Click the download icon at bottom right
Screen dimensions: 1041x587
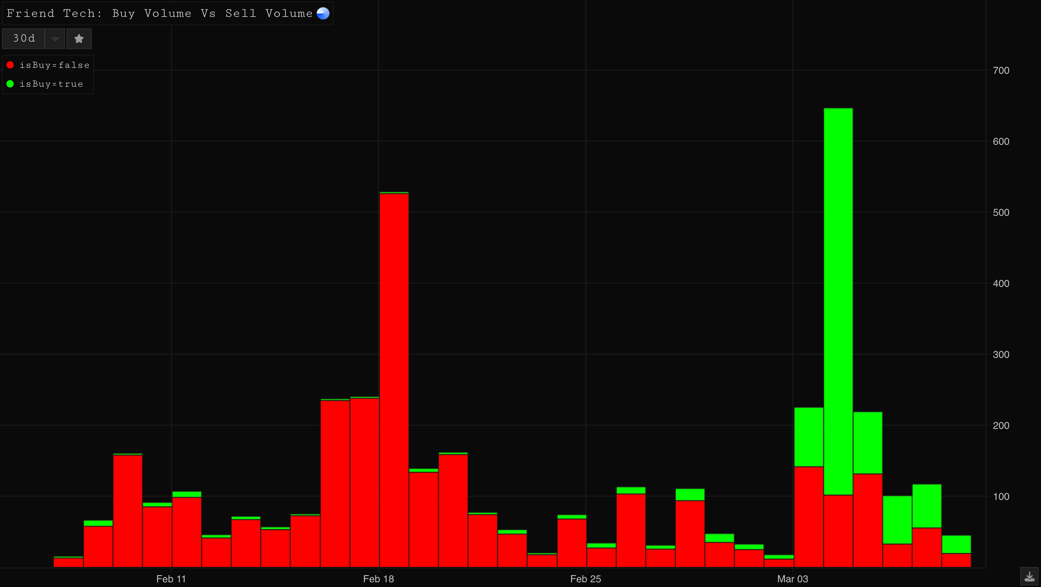click(x=1029, y=576)
